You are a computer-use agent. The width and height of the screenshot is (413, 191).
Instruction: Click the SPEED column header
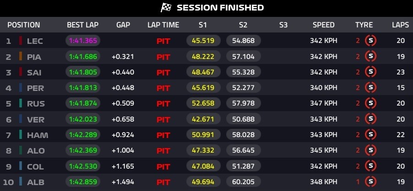click(x=323, y=25)
